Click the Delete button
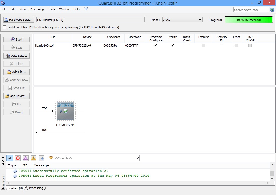The width and height of the screenshot is (276, 195). 16,64
